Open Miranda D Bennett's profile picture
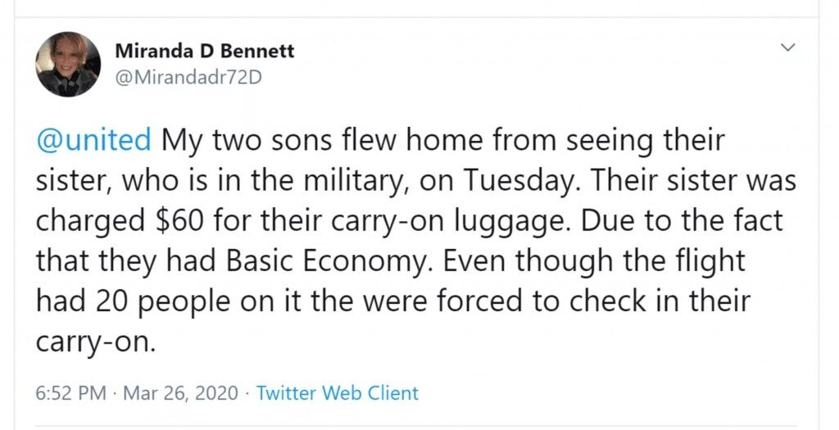 [x=68, y=64]
